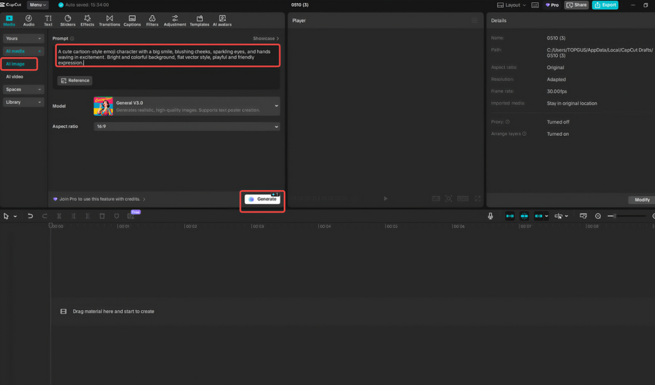Toggle Pro mode in the title bar

click(551, 5)
